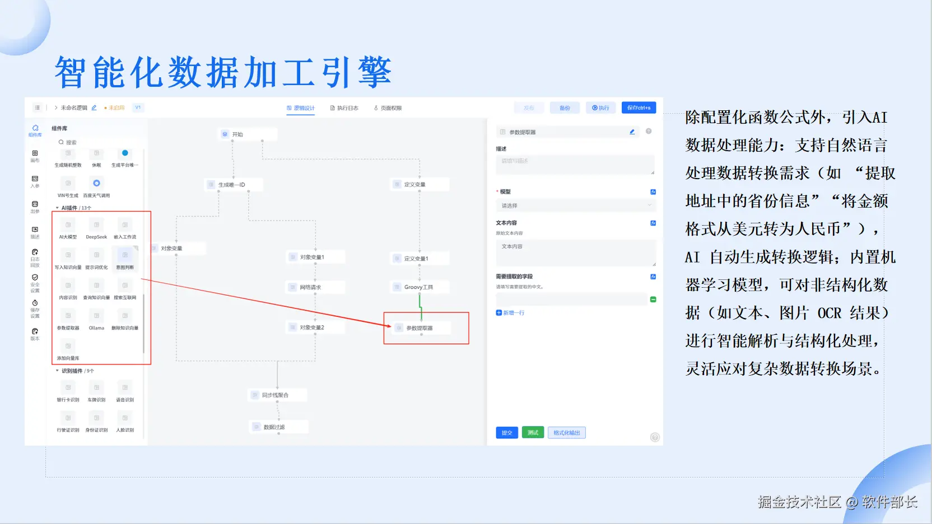The width and height of the screenshot is (932, 524).
Task: Select the 意图判断 component
Action: (x=125, y=259)
